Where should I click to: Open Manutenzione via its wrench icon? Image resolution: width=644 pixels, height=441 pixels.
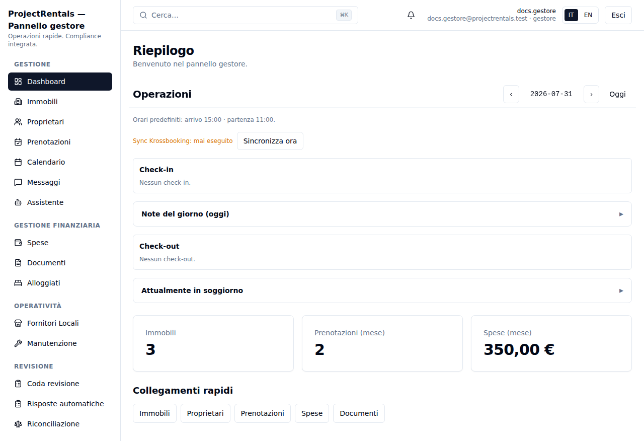click(18, 343)
